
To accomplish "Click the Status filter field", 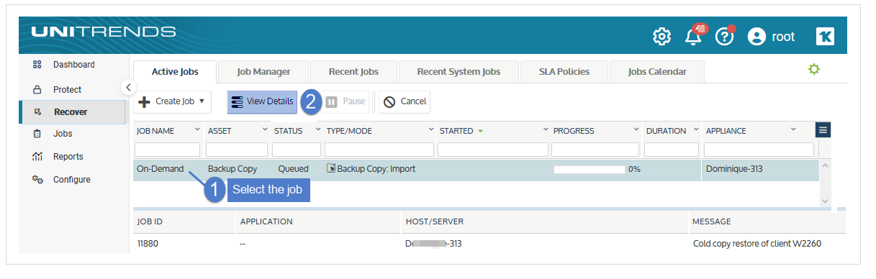I will pyautogui.click(x=297, y=150).
